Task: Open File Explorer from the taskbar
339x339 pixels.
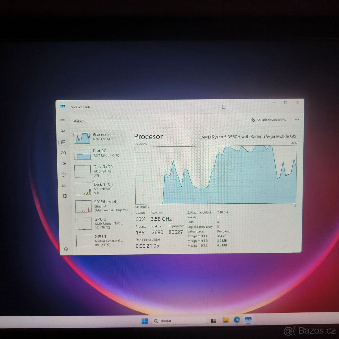Action: coord(225,320)
